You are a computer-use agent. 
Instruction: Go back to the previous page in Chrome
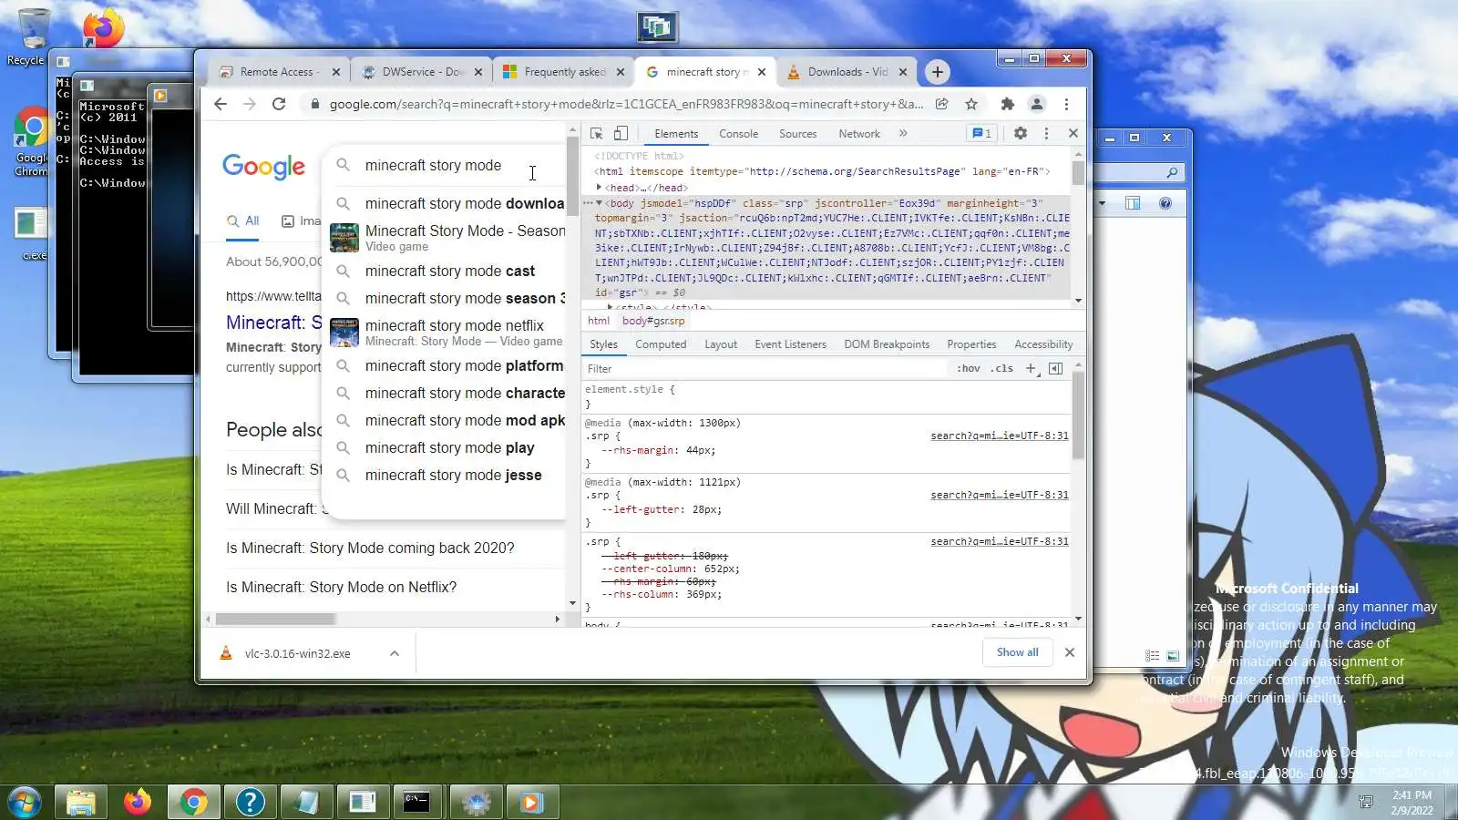point(221,104)
